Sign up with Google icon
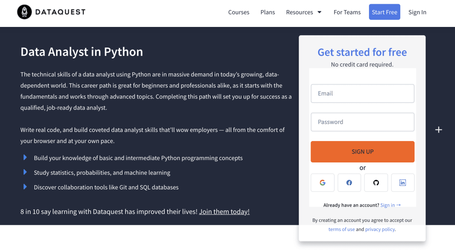The height and width of the screenshot is (250, 455). 322,183
